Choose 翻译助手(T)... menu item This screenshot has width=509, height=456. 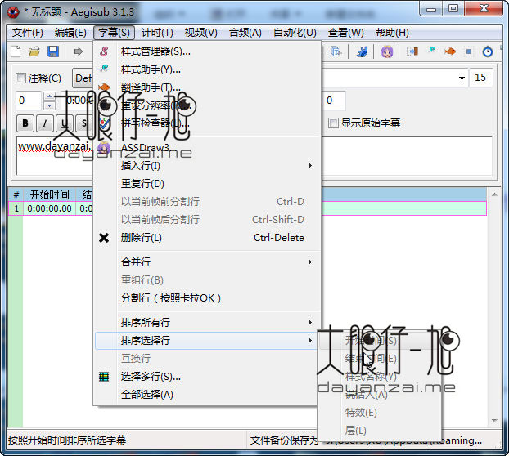pos(208,87)
